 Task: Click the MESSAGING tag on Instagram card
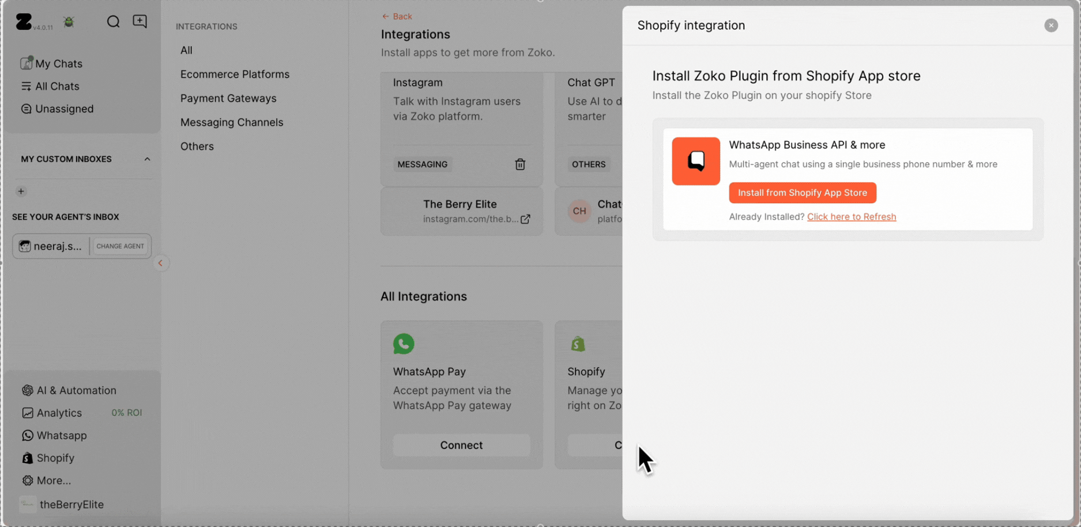pyautogui.click(x=423, y=164)
